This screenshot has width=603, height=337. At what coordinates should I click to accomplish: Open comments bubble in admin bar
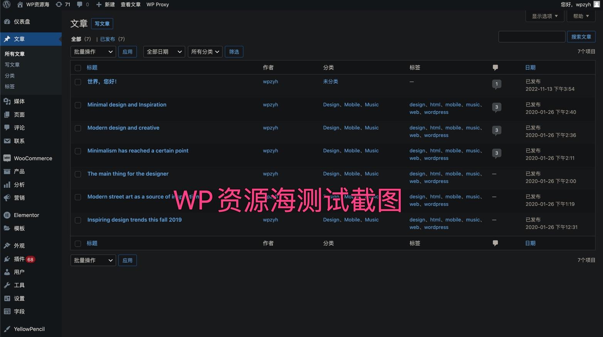(x=79, y=5)
